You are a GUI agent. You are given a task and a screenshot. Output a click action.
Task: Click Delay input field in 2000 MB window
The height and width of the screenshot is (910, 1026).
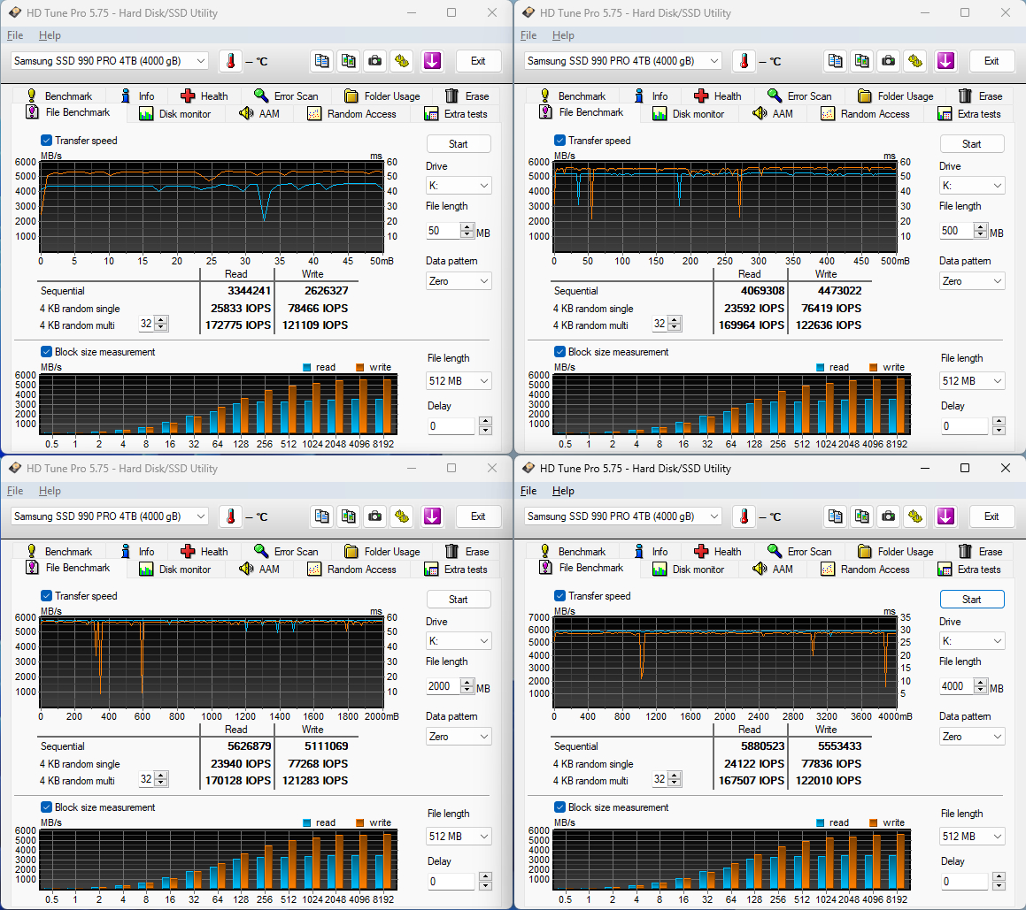coord(451,881)
